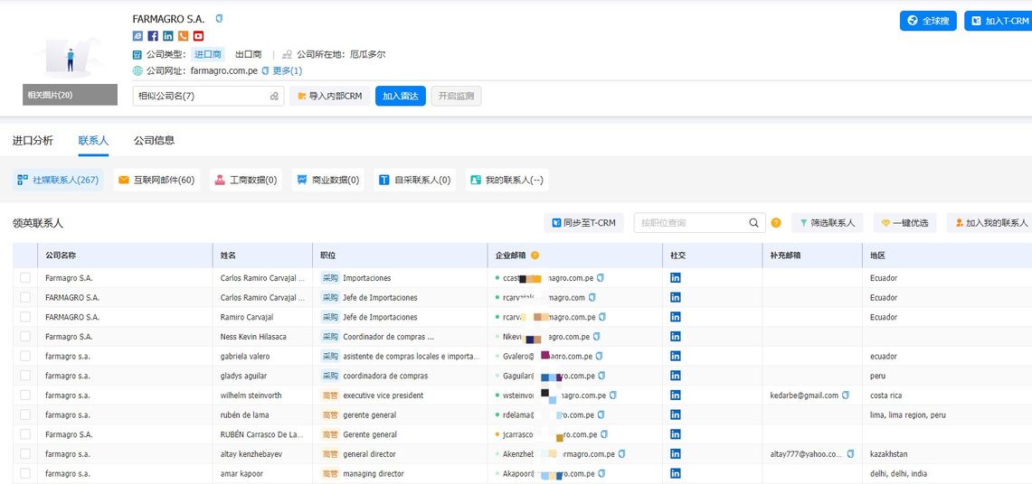This screenshot has height=484, width=1032.
Task: Select the 进口商 company type tag
Action: click(207, 54)
